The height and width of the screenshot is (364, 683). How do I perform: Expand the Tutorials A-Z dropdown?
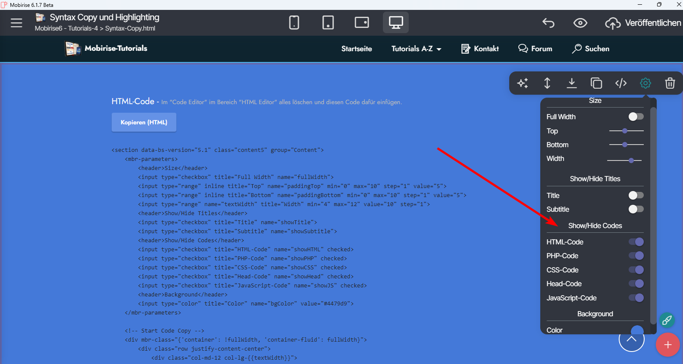click(416, 49)
